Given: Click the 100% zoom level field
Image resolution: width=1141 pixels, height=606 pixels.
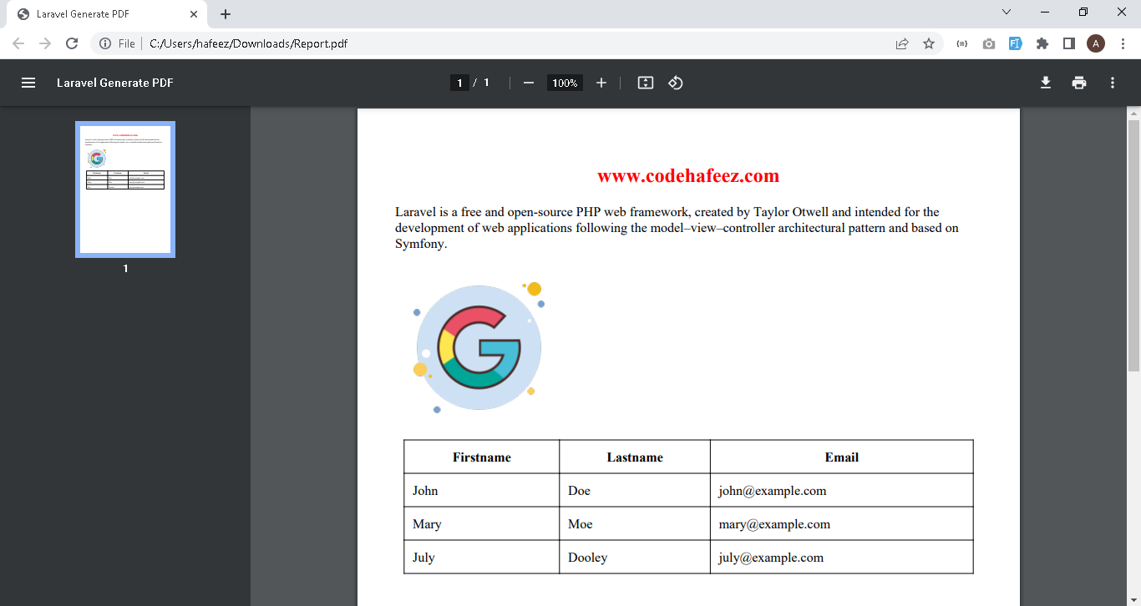Looking at the screenshot, I should coord(565,83).
